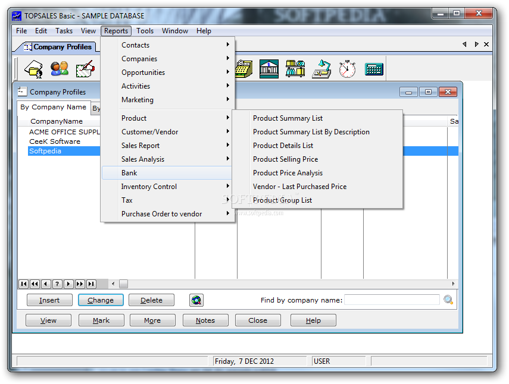Viewport: 509px width, 384px height.
Task: Expand the Opportunities reports submenu
Action: pos(168,73)
